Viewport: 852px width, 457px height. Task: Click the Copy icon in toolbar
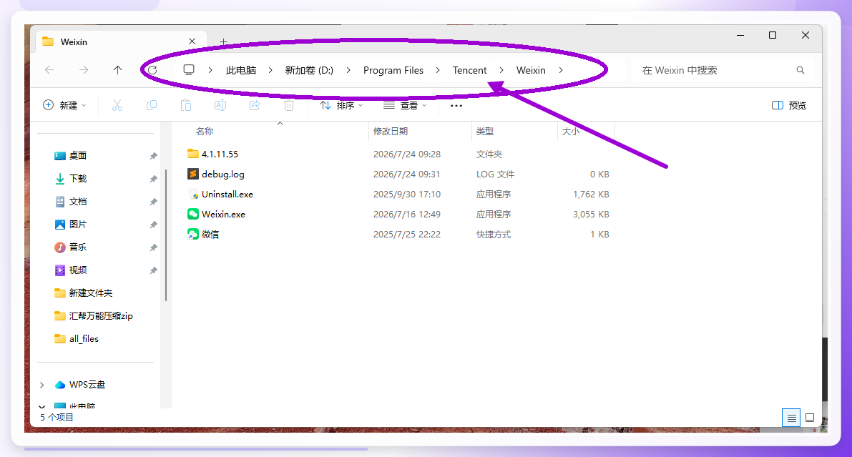(x=152, y=105)
